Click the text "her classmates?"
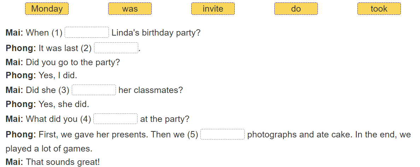The image size is (420, 167). pyautogui.click(x=151, y=90)
